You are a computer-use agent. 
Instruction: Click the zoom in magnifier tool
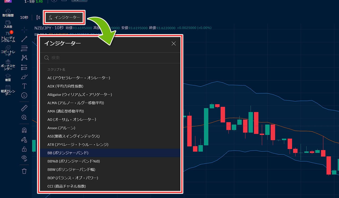click(24, 117)
